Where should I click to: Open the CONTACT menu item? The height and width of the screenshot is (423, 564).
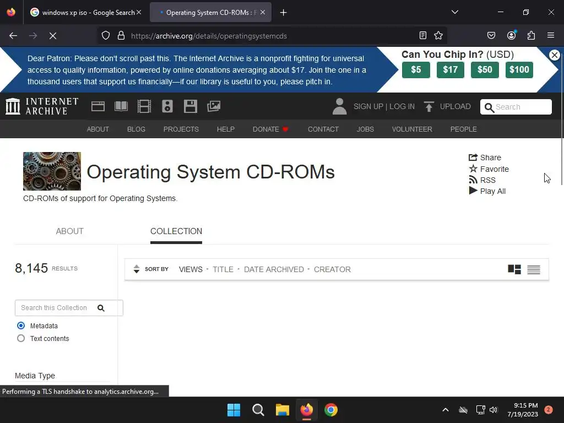[x=323, y=129]
